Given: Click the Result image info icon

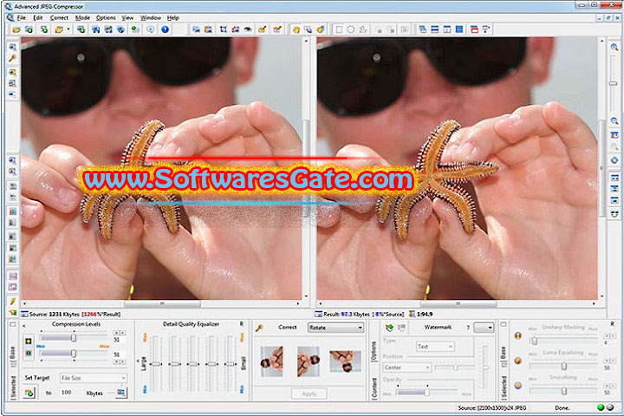Looking at the screenshot, I should coord(318,314).
